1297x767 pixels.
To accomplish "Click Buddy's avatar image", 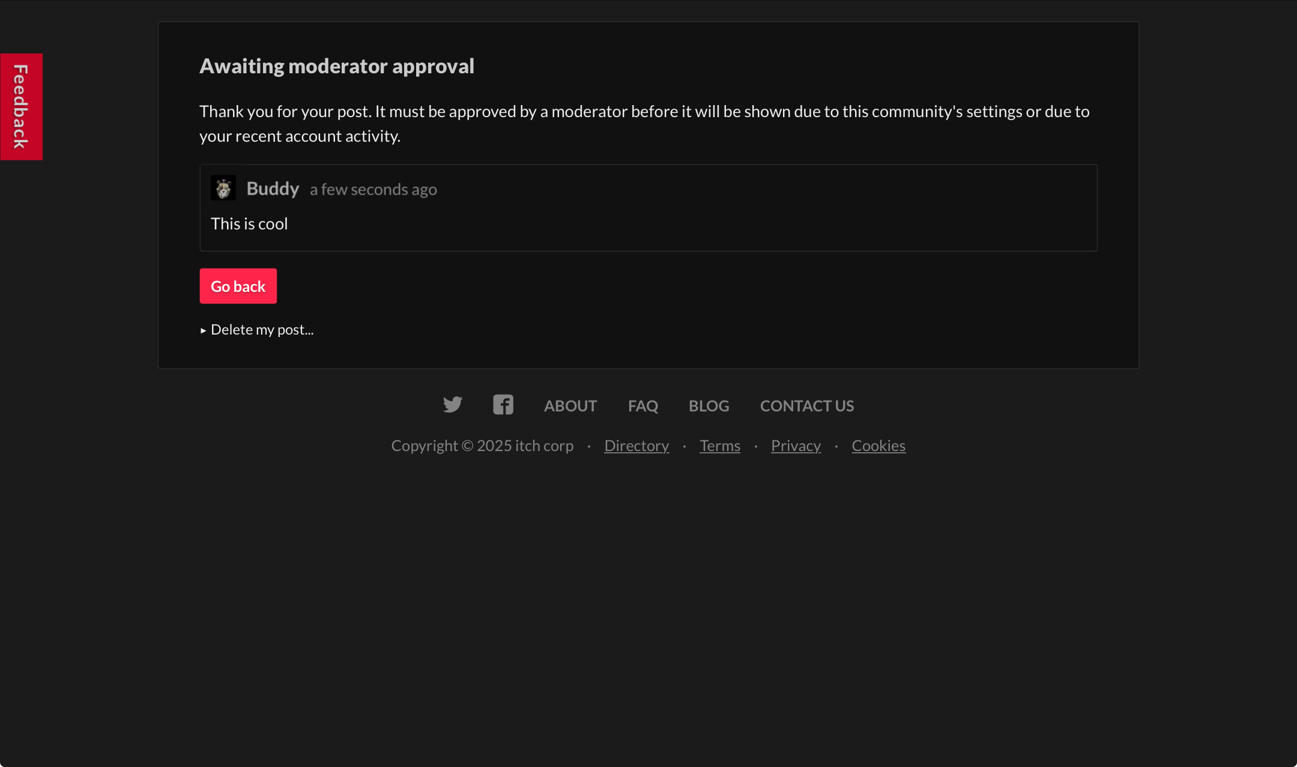I will [223, 188].
